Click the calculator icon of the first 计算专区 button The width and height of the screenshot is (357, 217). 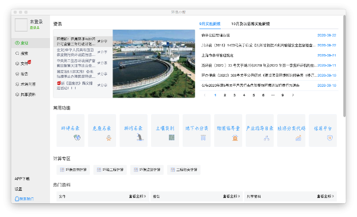(x=62, y=169)
